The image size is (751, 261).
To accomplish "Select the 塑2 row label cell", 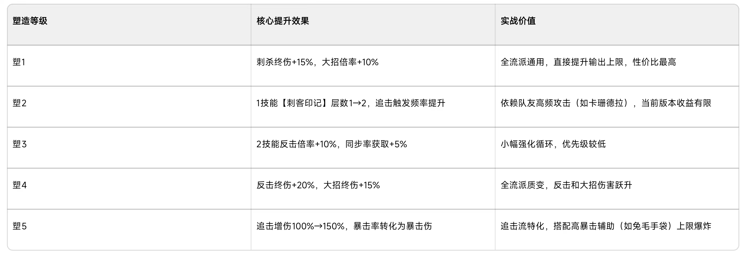I will tap(19, 103).
